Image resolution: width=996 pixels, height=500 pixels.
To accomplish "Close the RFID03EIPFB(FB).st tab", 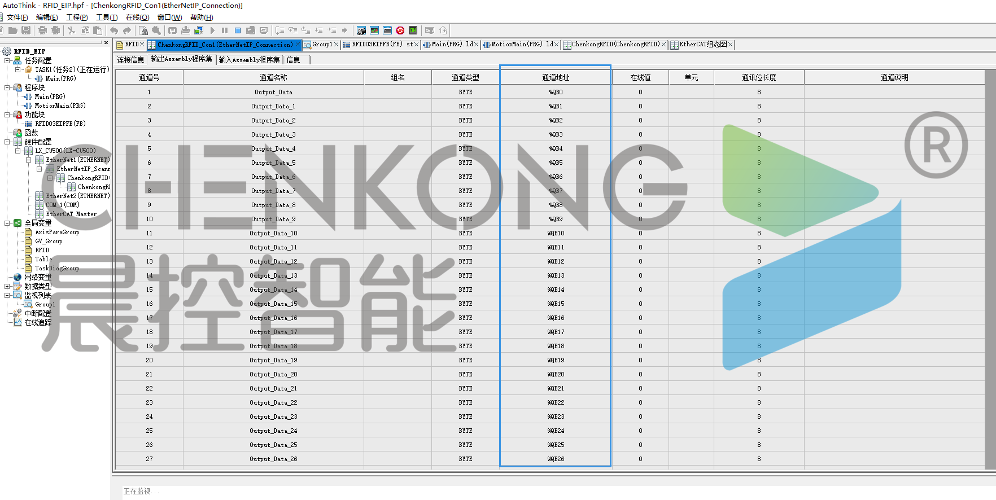I will (417, 45).
